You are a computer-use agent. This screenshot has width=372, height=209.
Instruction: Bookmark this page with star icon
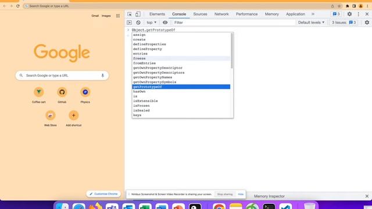tap(339, 6)
